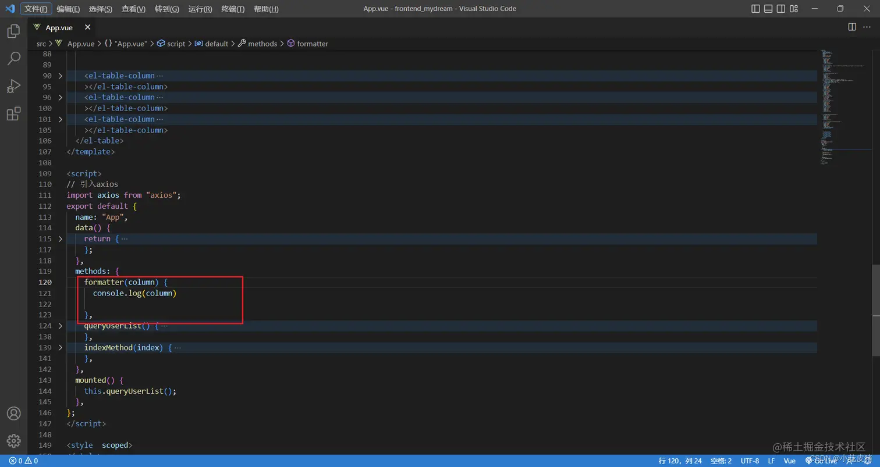Open the 查看(V) menu
Image resolution: width=880 pixels, height=467 pixels.
tap(133, 9)
